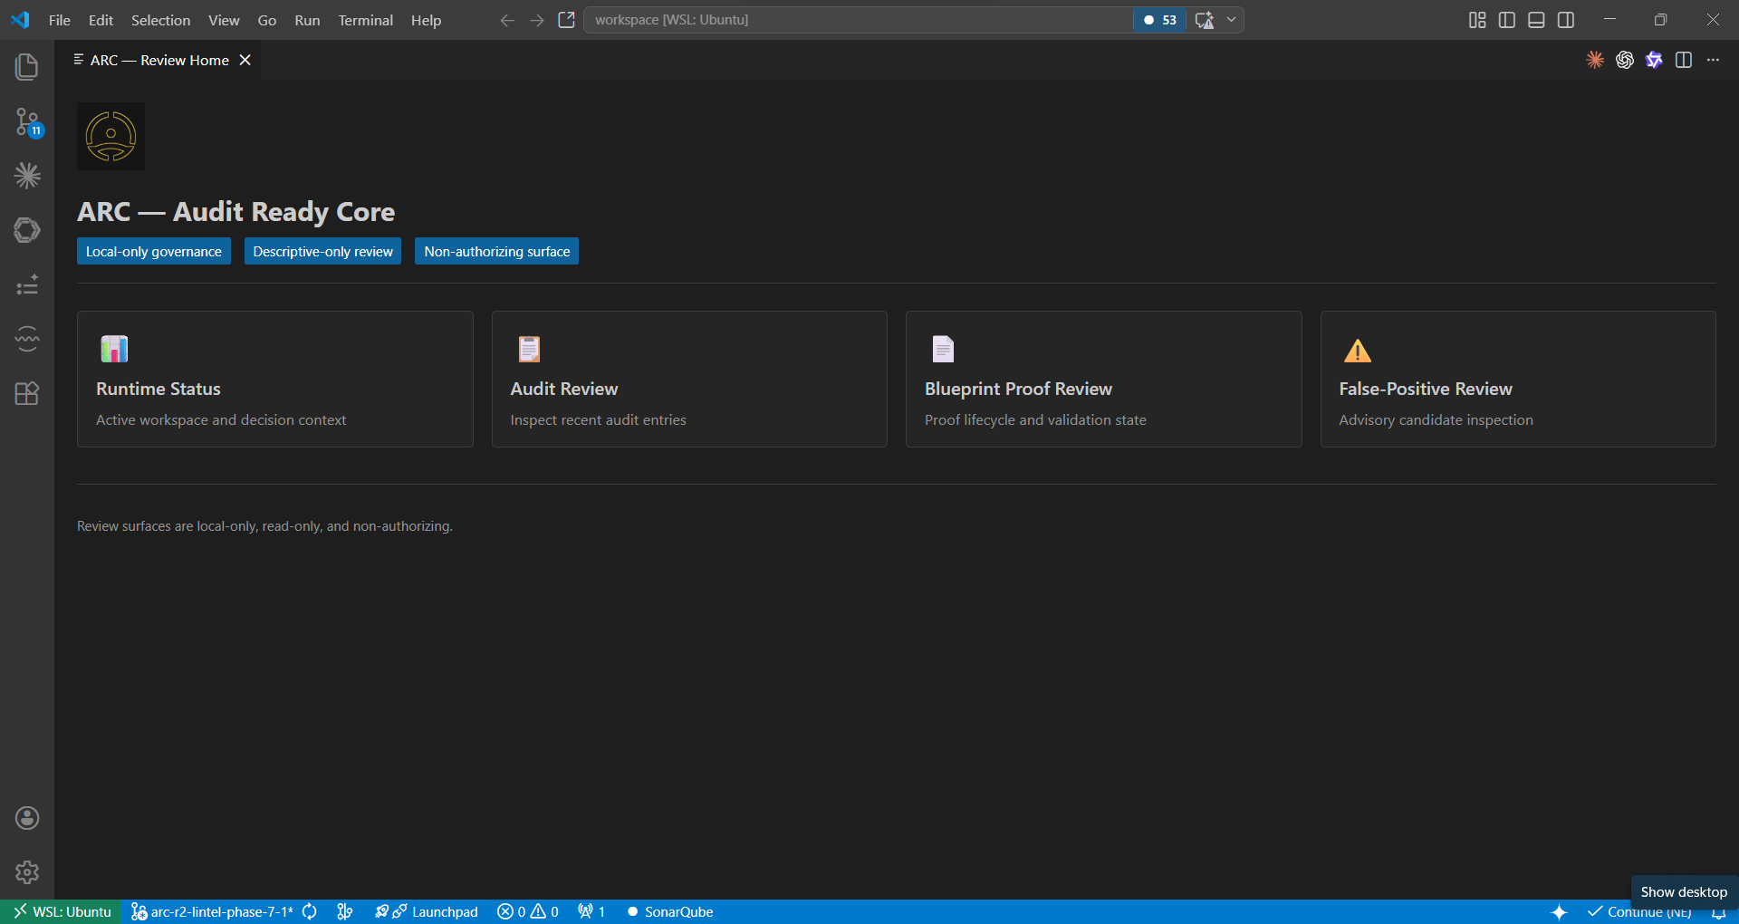Viewport: 1739px width, 924px height.
Task: Click the ChatGPT icon in editor toolbar
Action: click(x=1625, y=60)
